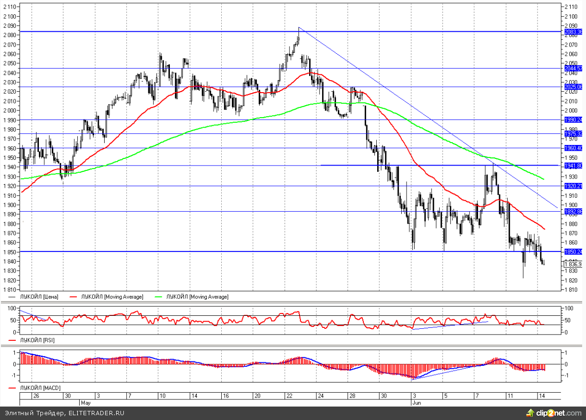Select the 1960.40 price level label
Screen dimensions: 586x420
point(573,148)
